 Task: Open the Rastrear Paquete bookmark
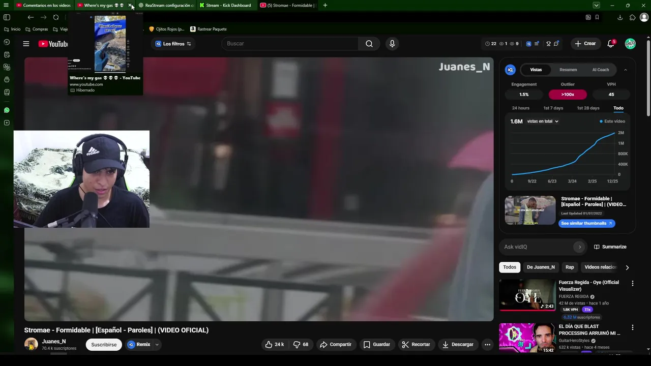[x=209, y=29]
